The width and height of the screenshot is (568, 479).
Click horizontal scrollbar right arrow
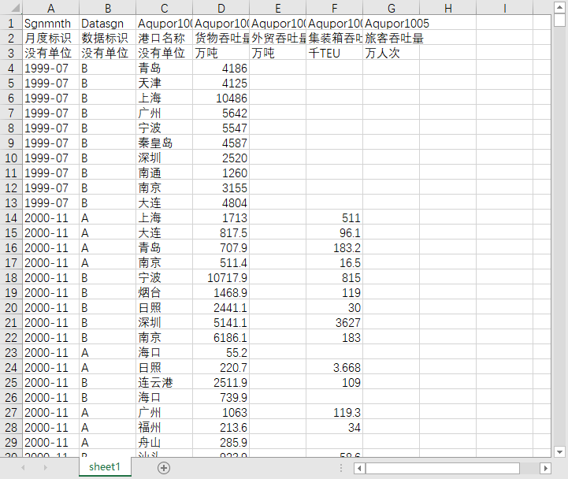click(x=545, y=468)
